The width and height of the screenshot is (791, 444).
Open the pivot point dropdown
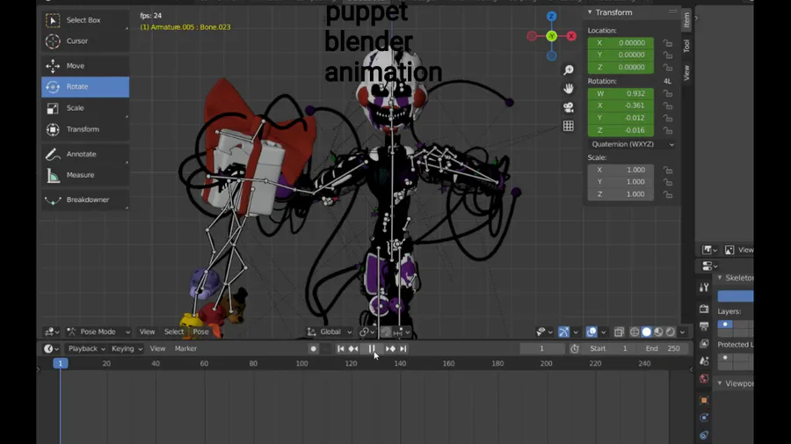click(366, 331)
